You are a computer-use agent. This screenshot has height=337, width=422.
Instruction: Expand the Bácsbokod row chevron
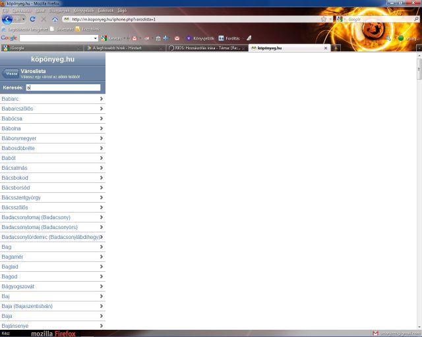102,178
